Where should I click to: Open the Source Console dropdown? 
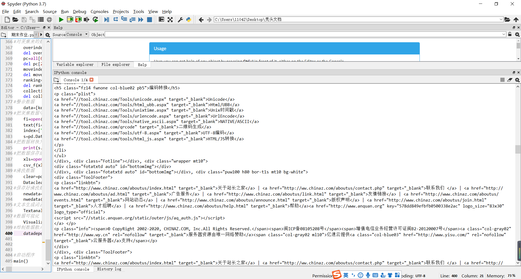pos(77,34)
